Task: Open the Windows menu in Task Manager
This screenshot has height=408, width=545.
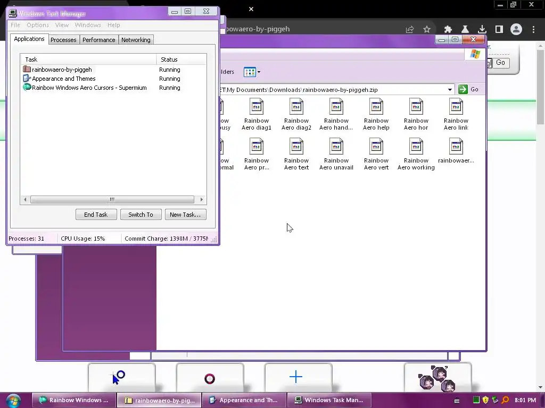Action: tap(88, 25)
